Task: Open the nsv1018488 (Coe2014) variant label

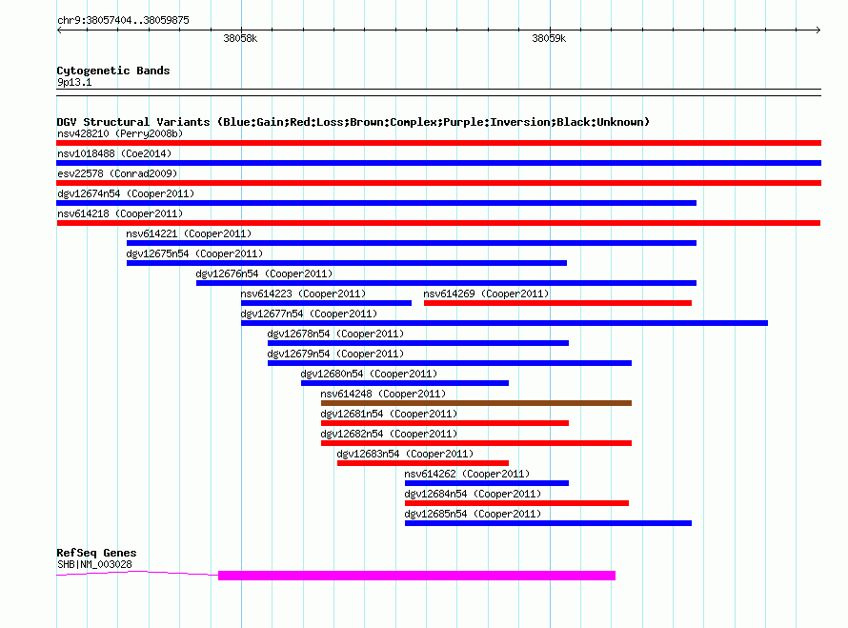Action: click(114, 153)
